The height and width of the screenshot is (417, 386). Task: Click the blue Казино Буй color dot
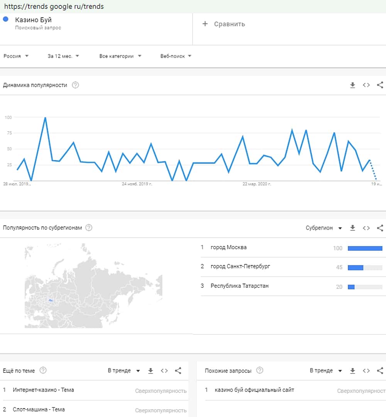tap(6, 19)
